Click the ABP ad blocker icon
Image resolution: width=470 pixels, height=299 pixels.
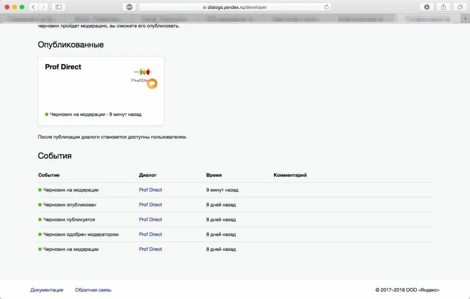[129, 7]
